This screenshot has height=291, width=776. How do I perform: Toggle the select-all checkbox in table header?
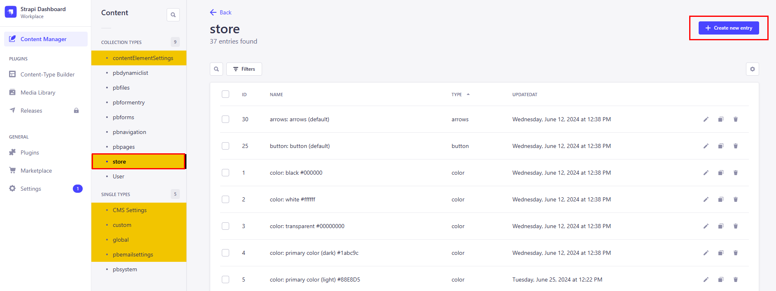coord(225,94)
